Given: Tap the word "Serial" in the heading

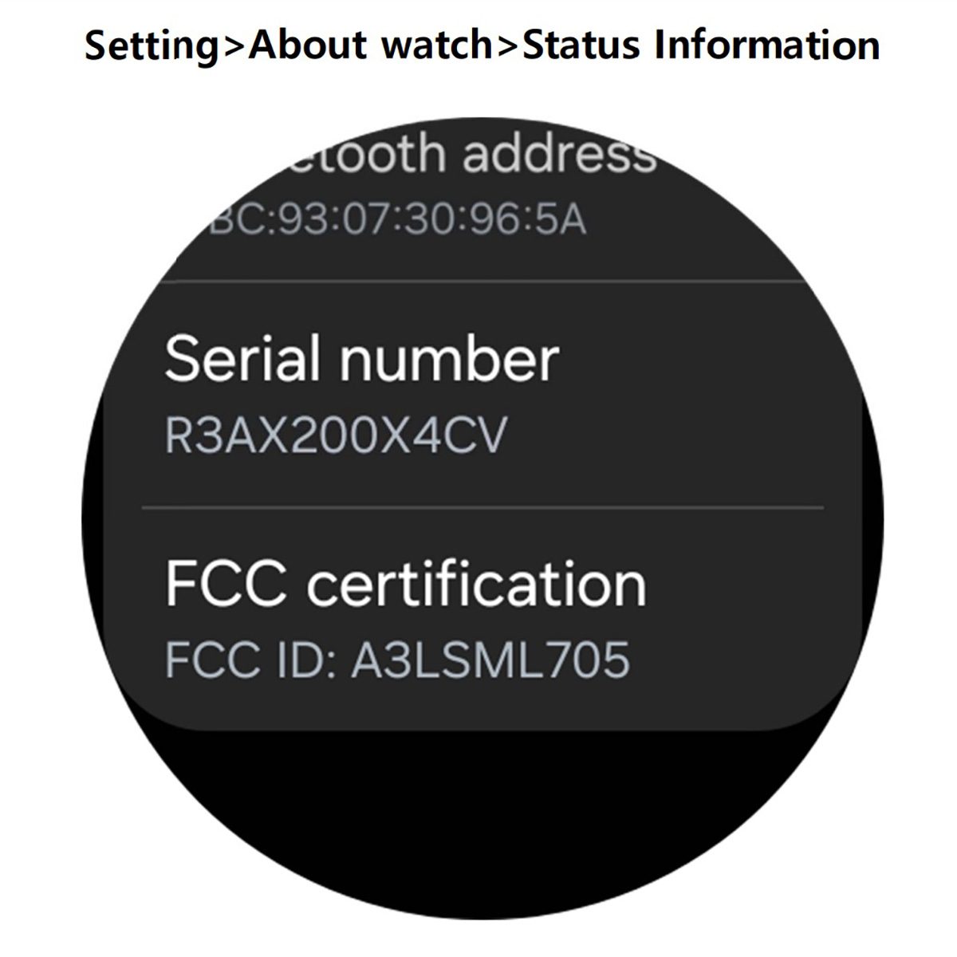Looking at the screenshot, I should click(245, 360).
